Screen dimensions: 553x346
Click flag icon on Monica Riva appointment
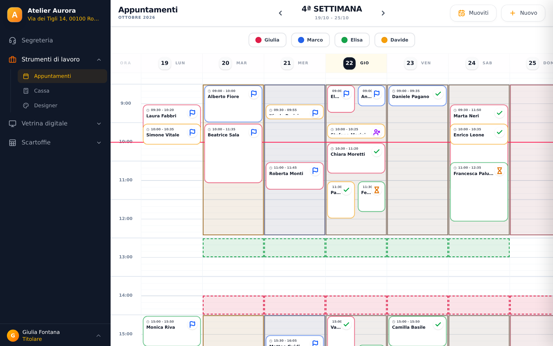(x=192, y=324)
